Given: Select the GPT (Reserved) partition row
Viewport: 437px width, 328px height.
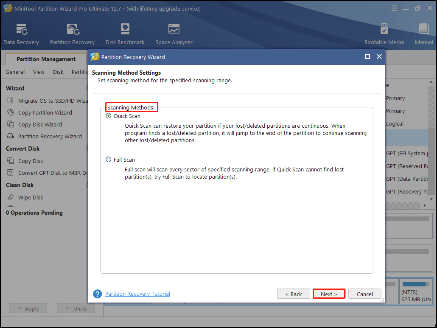Looking at the screenshot, I should coord(407,166).
